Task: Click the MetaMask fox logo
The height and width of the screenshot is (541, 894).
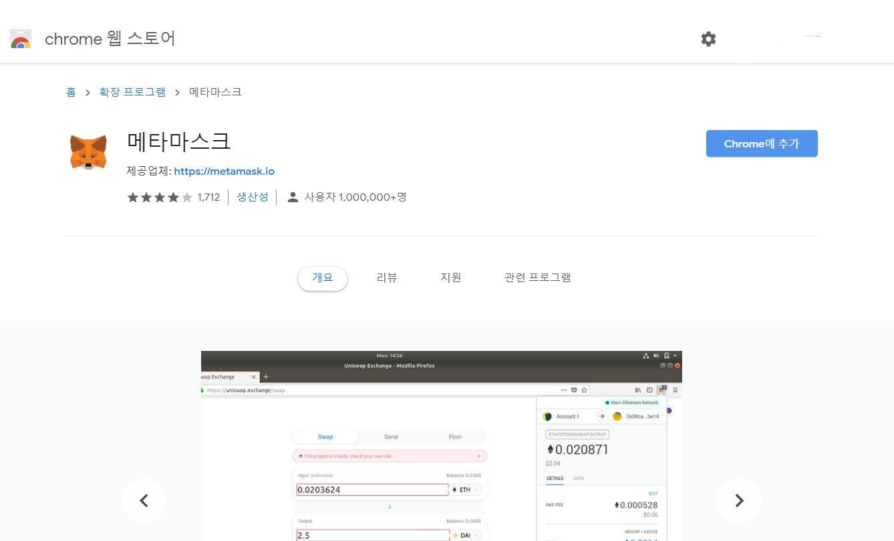Action: coord(88,152)
